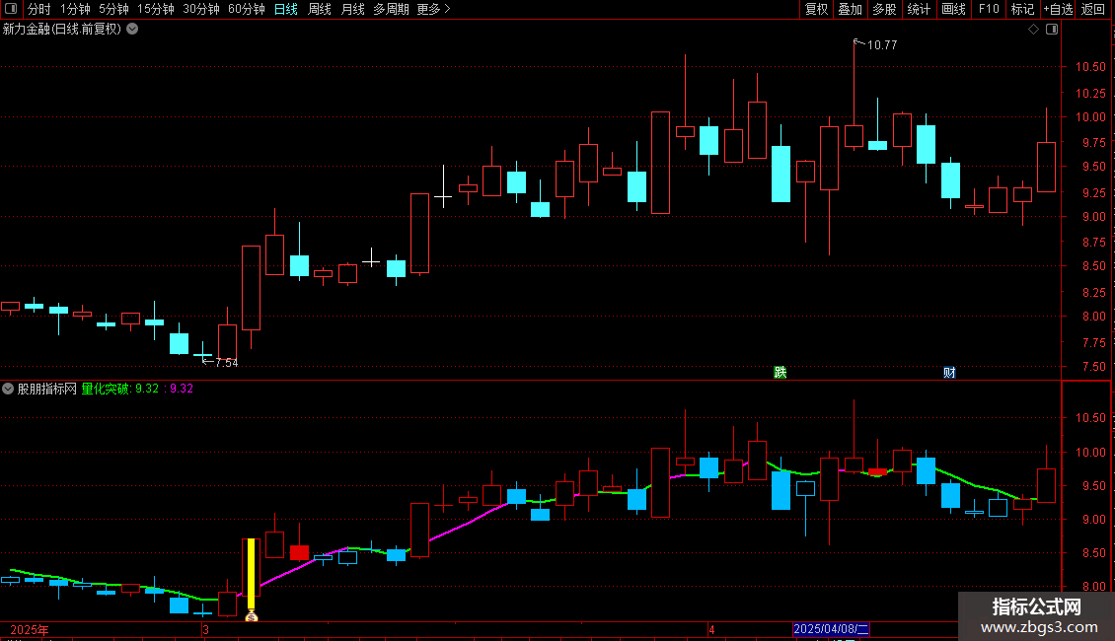1115x641 pixels.
Task: Switch to 分时 view
Action: [x=39, y=9]
